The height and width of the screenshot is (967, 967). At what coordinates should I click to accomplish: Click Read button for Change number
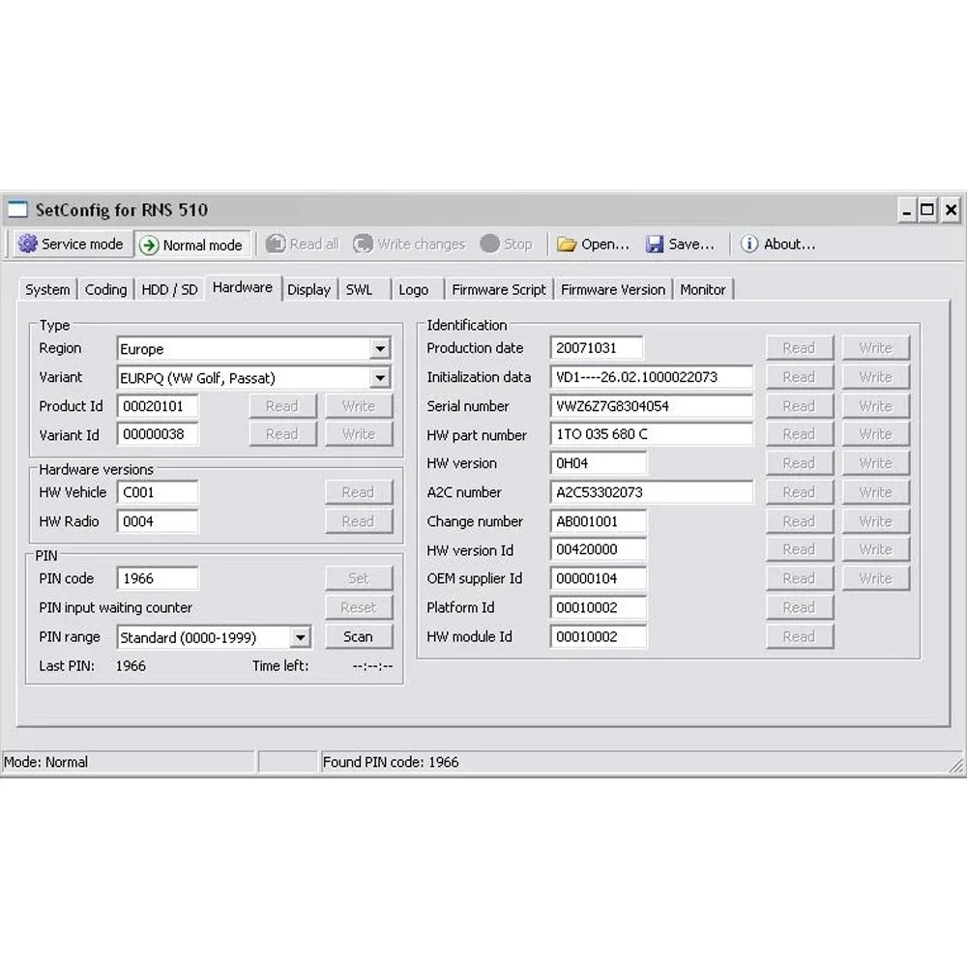click(800, 521)
